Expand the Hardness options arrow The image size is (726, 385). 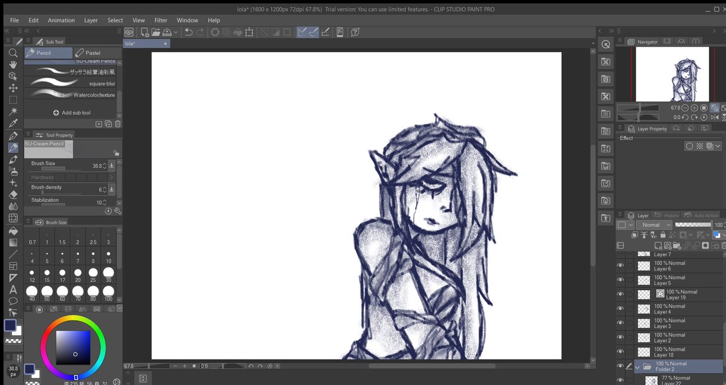(x=111, y=177)
